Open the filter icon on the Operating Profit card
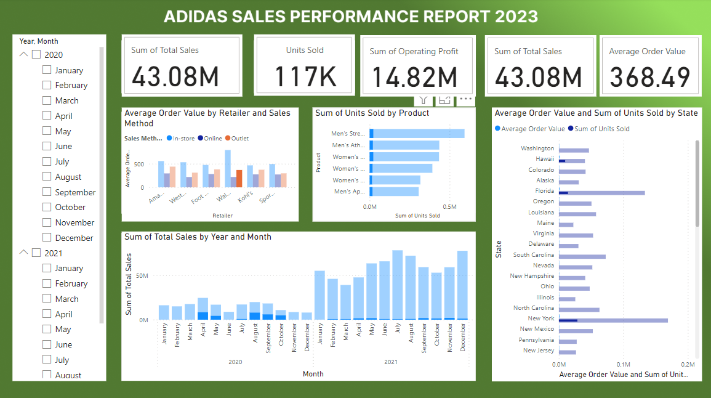 click(x=423, y=100)
